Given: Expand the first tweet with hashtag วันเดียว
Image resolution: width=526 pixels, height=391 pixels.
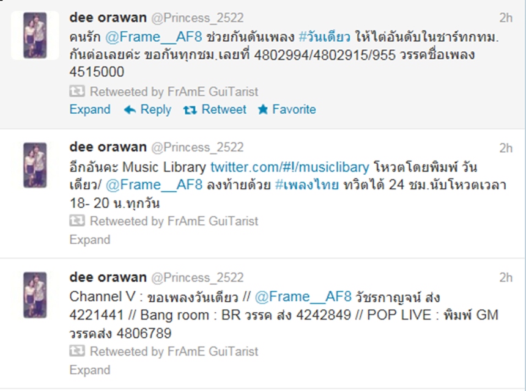Looking at the screenshot, I should [90, 109].
